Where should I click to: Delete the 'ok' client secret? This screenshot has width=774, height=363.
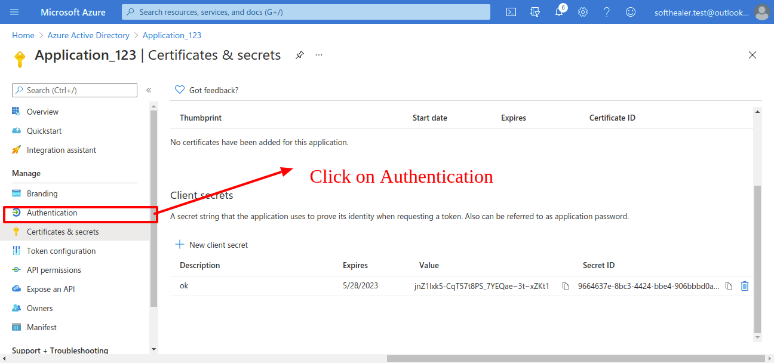(745, 286)
